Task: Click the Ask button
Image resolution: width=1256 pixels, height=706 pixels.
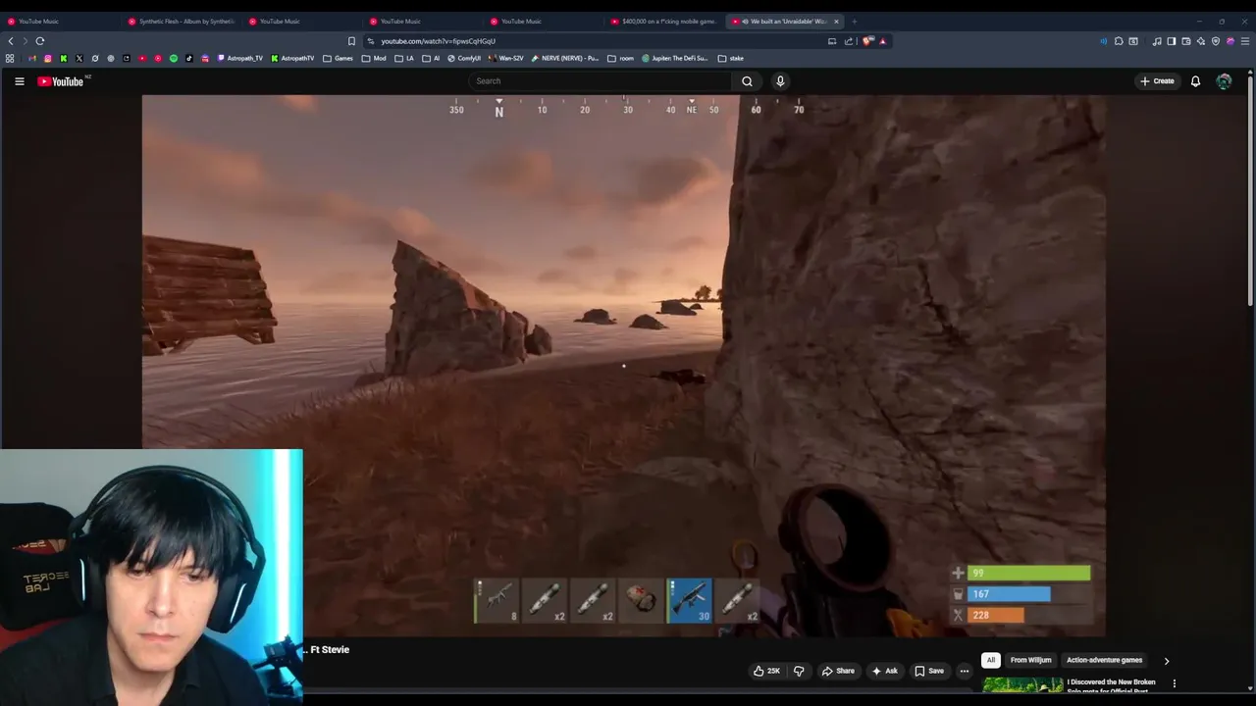Action: (884, 671)
